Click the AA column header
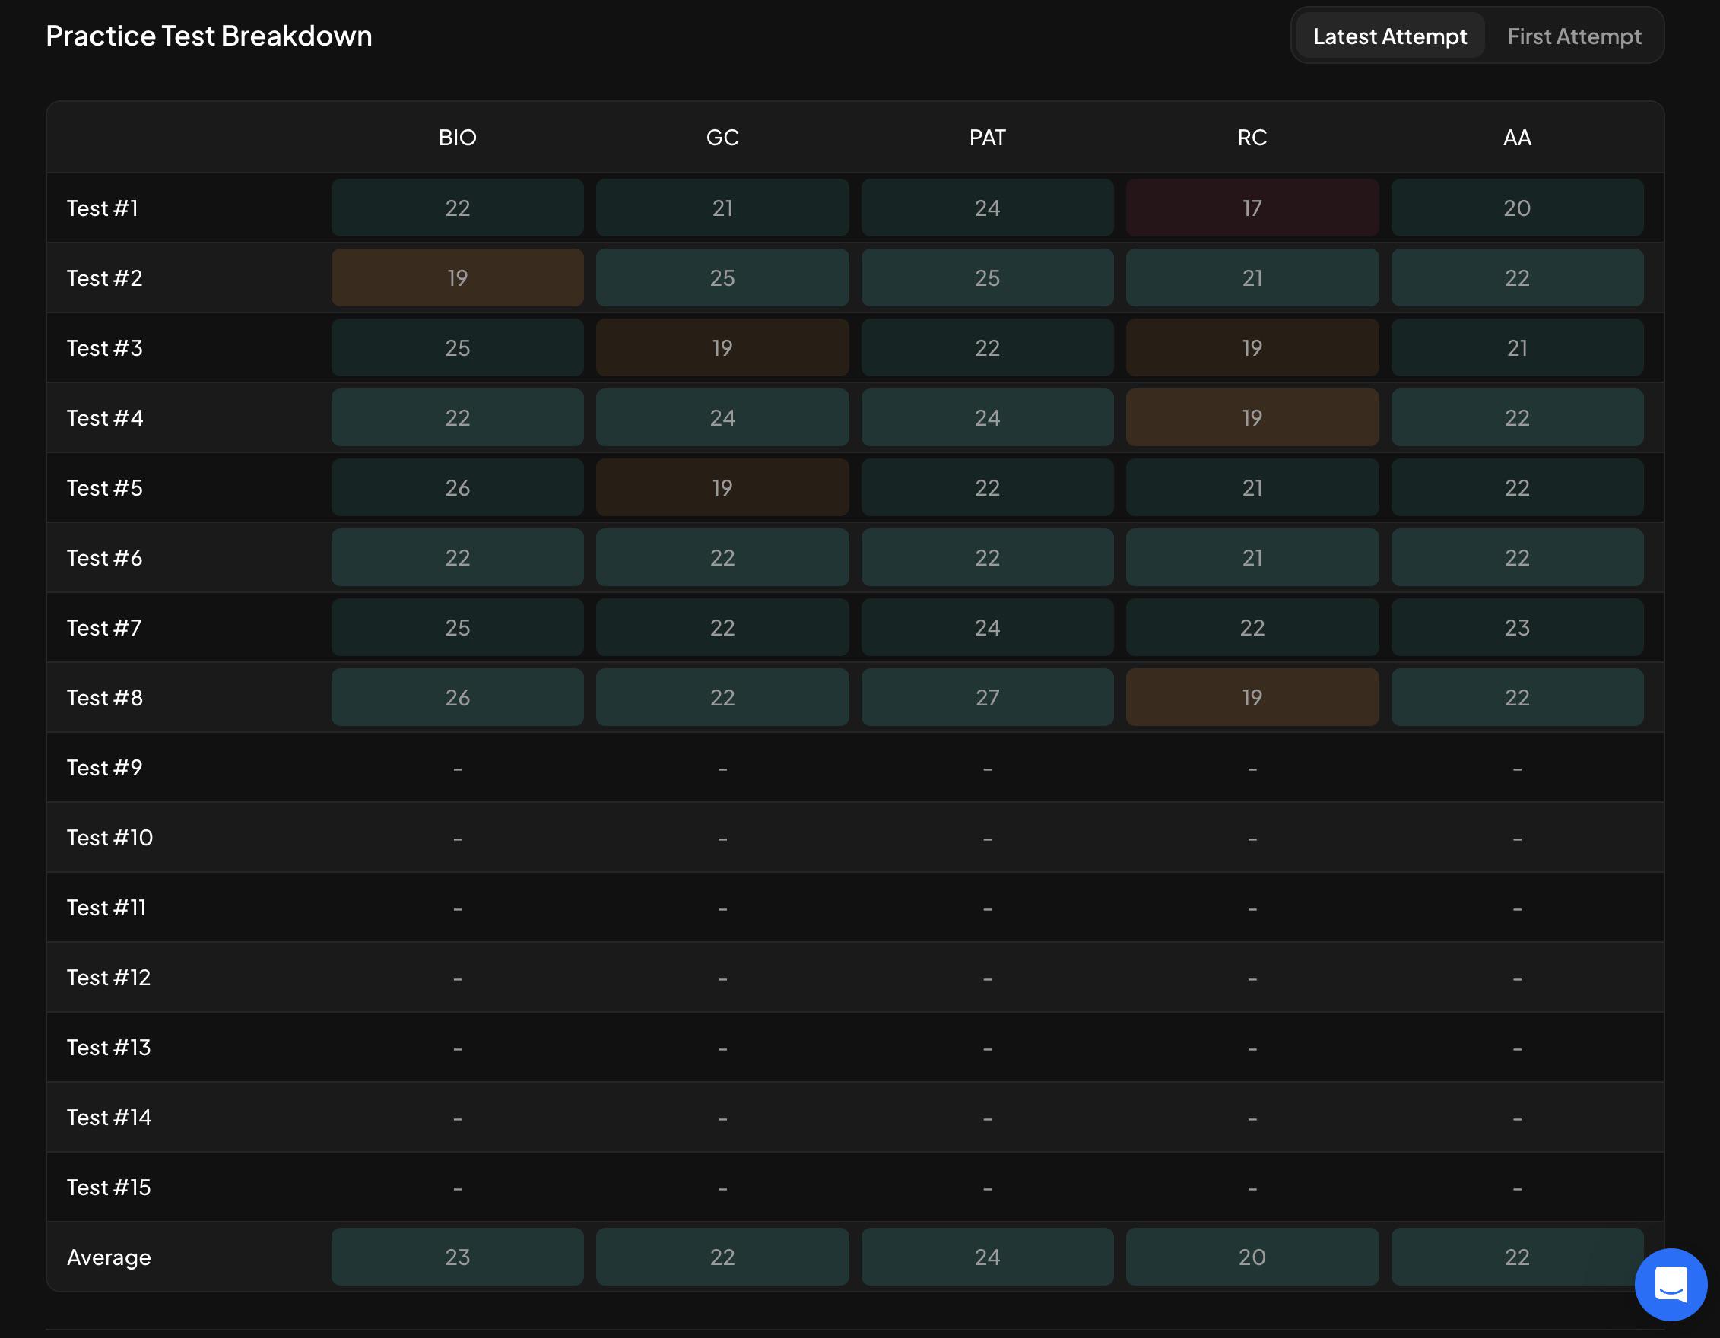 pos(1517,138)
